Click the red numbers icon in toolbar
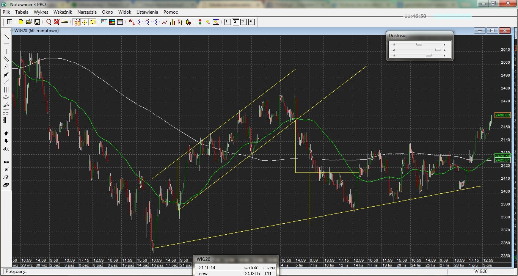This screenshot has width=518, height=276. click(77, 22)
